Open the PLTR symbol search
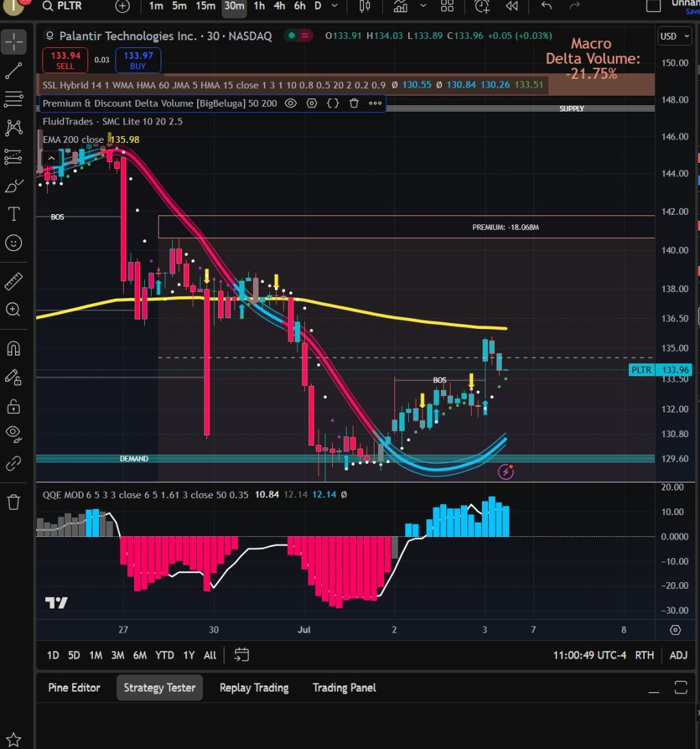The width and height of the screenshot is (700, 749). (62, 5)
